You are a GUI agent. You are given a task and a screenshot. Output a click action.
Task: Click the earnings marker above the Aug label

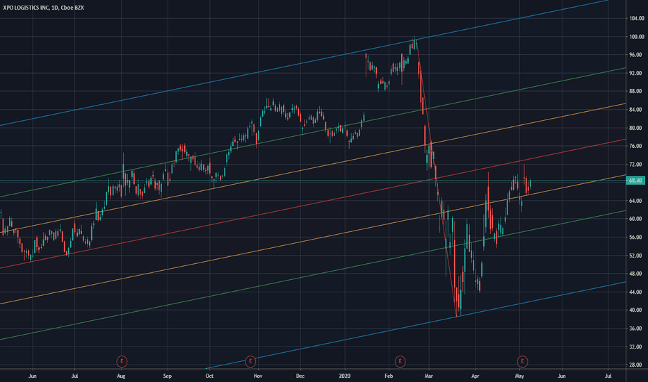click(x=122, y=362)
